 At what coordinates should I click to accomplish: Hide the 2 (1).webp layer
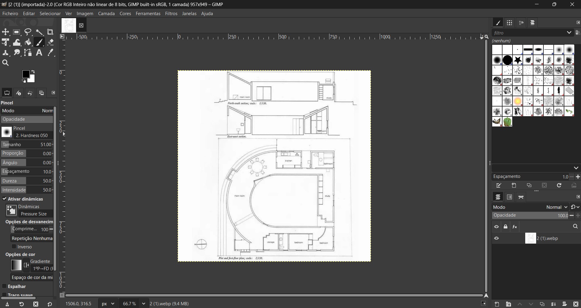pos(496,238)
